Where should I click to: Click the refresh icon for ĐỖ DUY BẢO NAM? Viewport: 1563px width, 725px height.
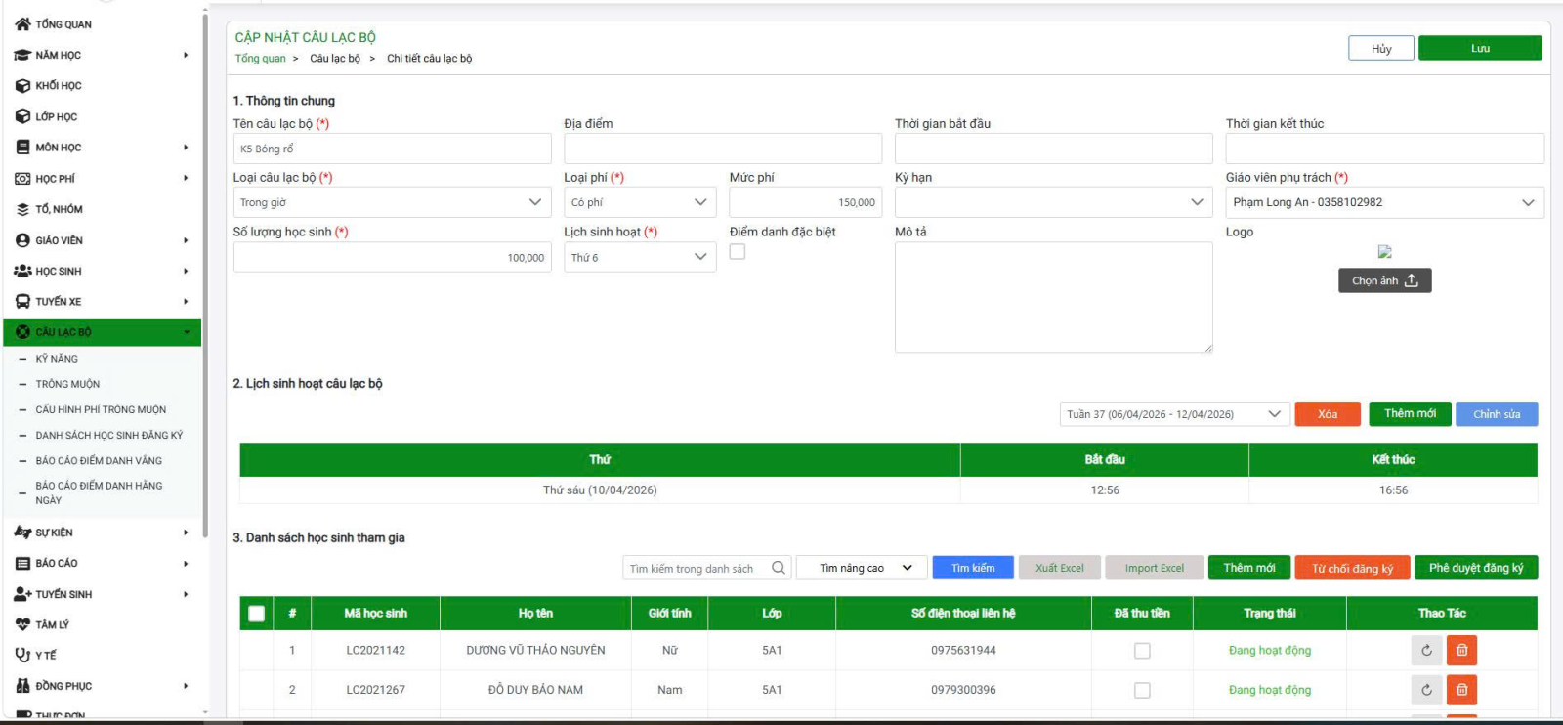tap(1426, 690)
